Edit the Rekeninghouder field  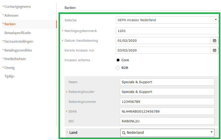tap(167, 92)
